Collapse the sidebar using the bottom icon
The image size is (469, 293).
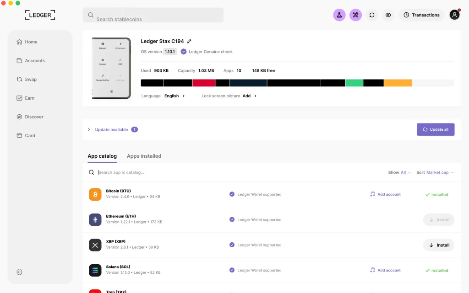click(19, 272)
